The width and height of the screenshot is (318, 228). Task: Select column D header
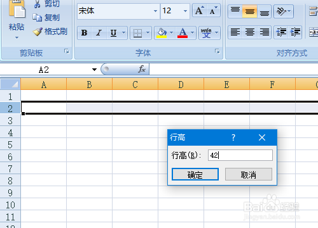tap(181, 84)
